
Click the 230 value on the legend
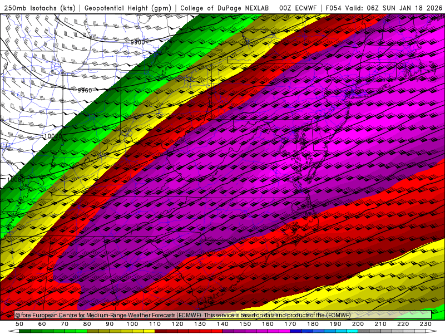pos(426,324)
